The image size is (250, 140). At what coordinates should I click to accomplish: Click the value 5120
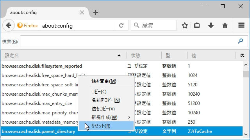coord(193,85)
